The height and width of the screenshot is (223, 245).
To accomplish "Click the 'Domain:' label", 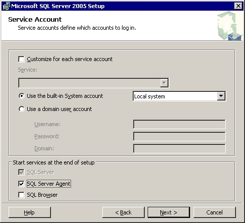I will [44, 148].
